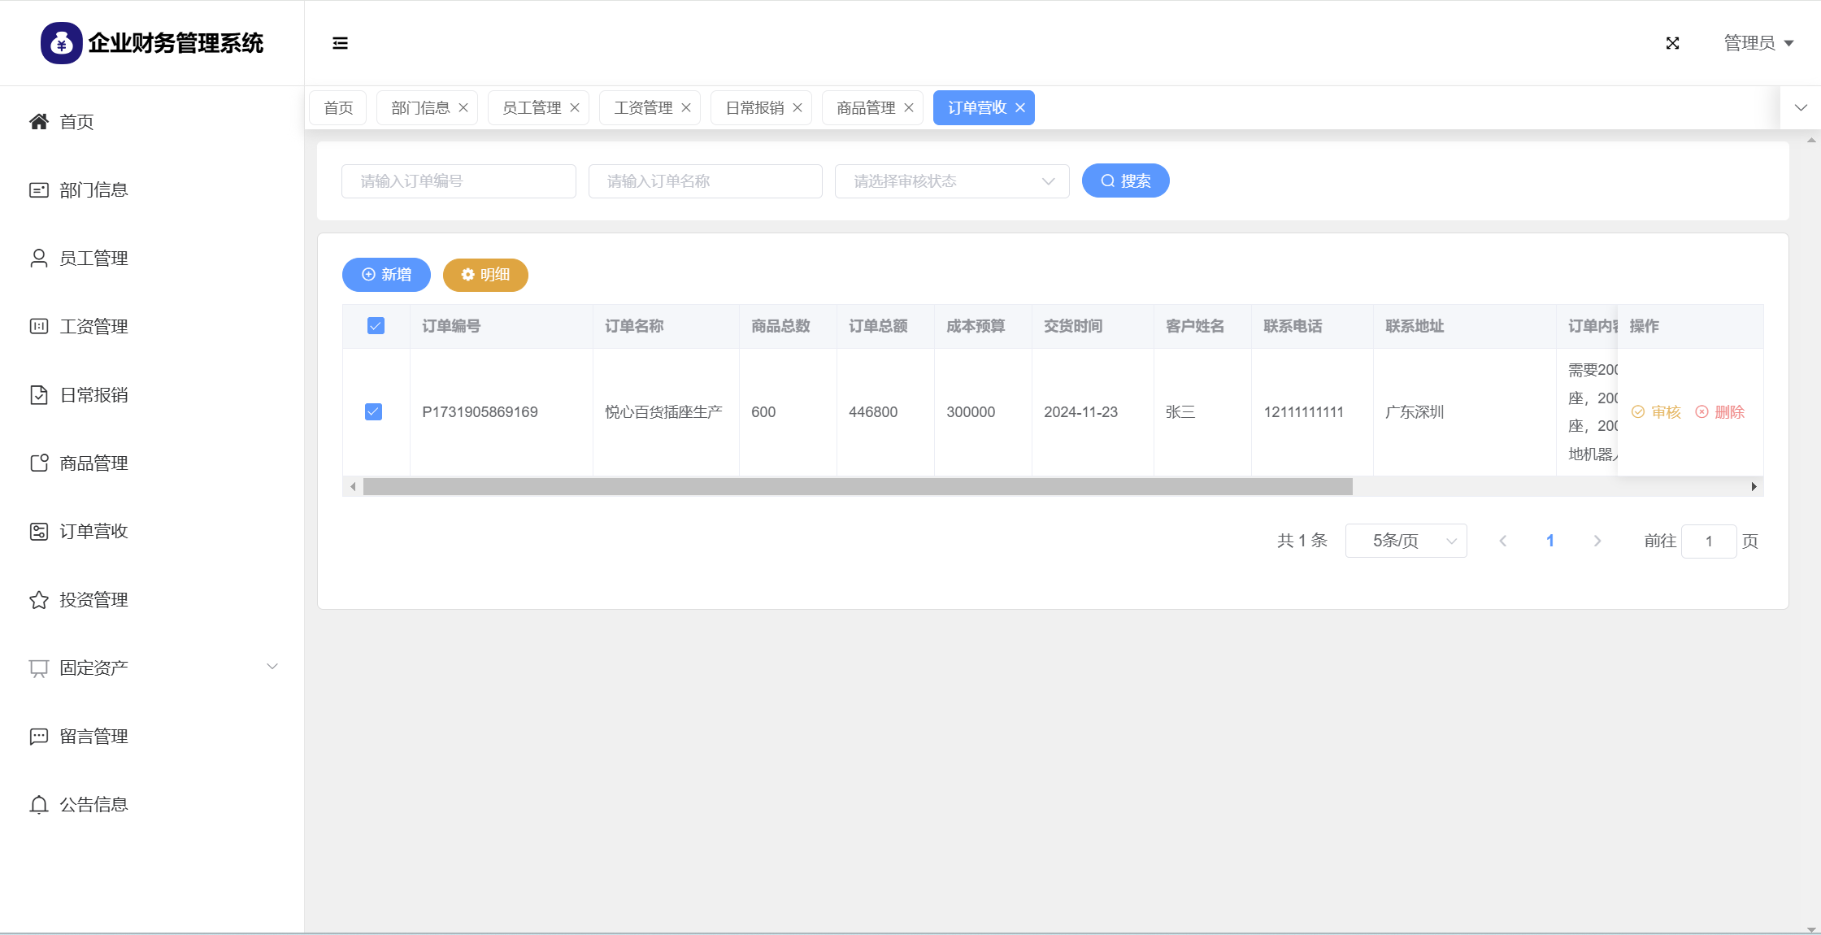Image resolution: width=1821 pixels, height=935 pixels.
Task: Click the 新增 button
Action: [386, 275]
